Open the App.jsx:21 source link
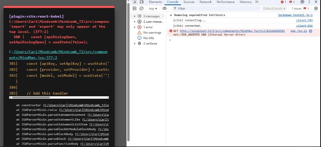This screenshot has height=147, width=321. click(x=299, y=31)
